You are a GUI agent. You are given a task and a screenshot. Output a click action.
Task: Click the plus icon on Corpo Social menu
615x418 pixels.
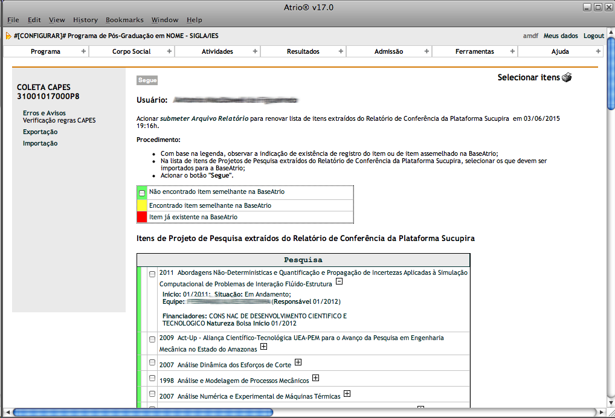coord(169,51)
